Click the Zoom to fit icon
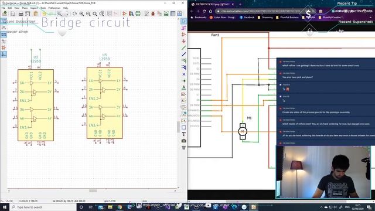 pos(95,13)
